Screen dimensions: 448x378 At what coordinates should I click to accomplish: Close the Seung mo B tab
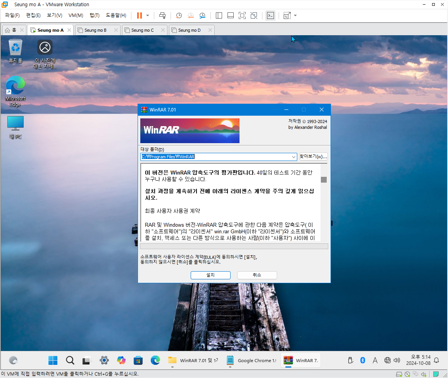click(x=116, y=30)
